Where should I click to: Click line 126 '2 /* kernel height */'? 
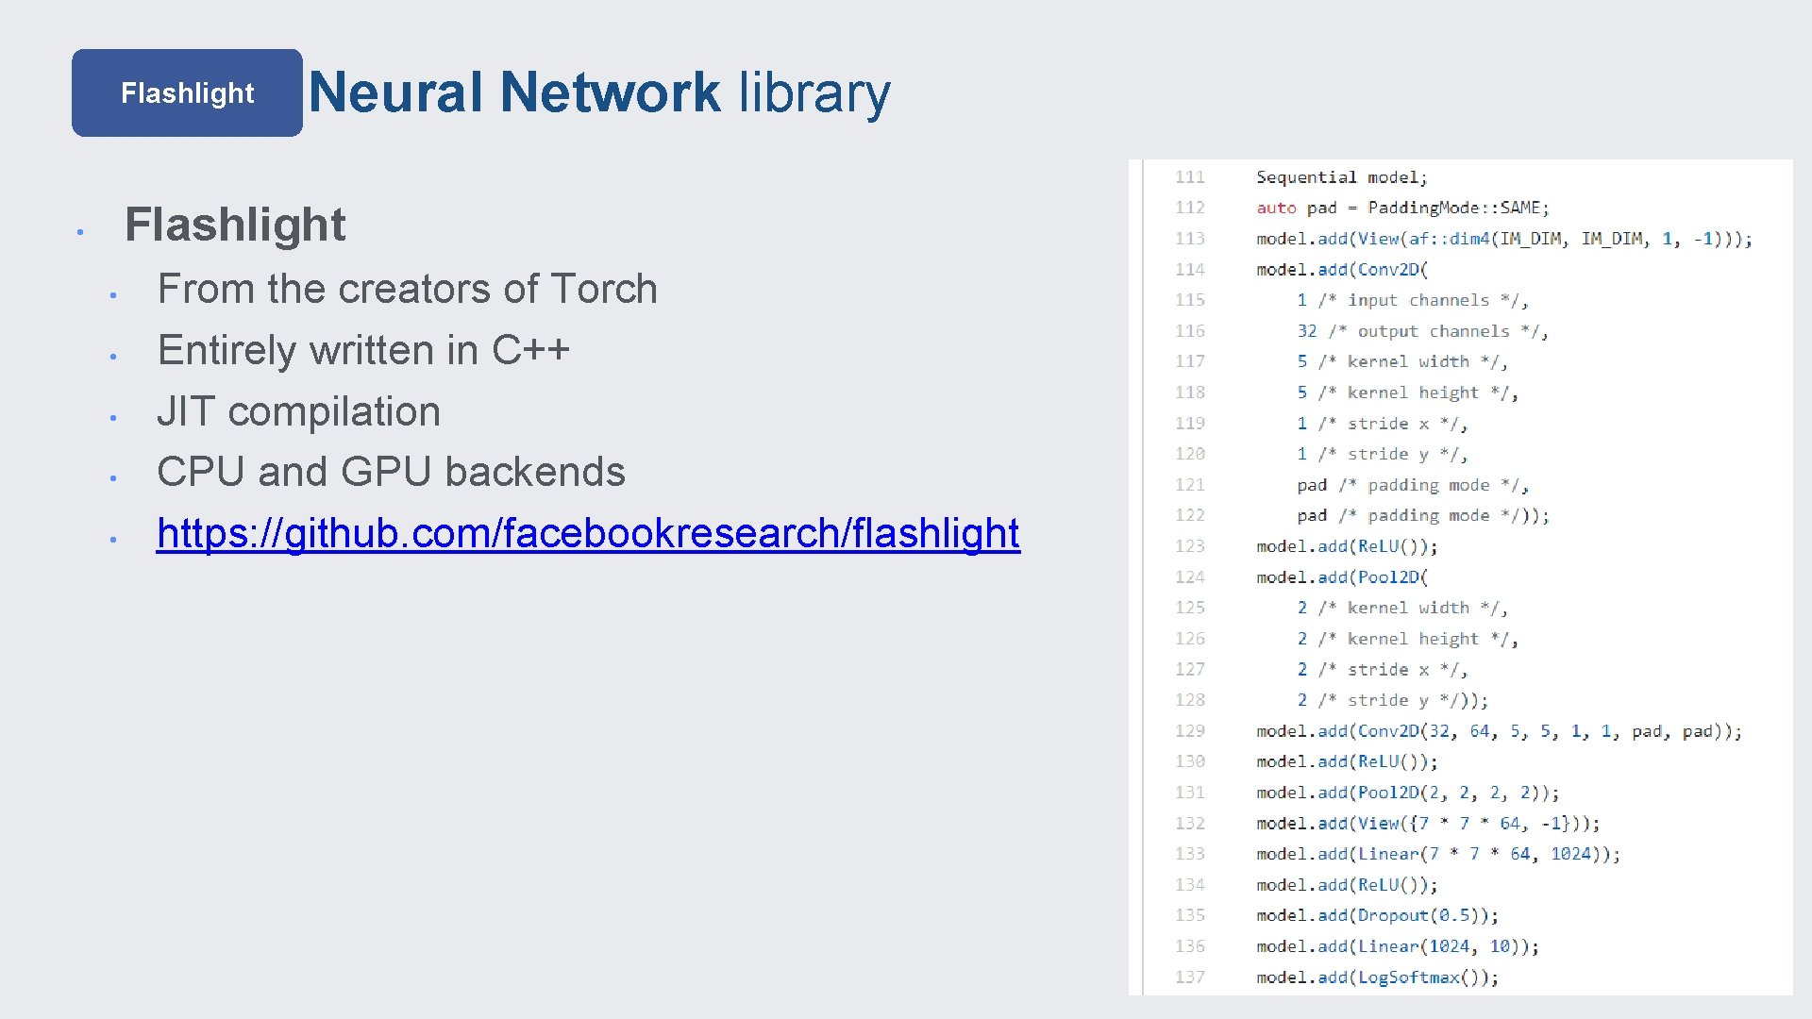click(1407, 639)
